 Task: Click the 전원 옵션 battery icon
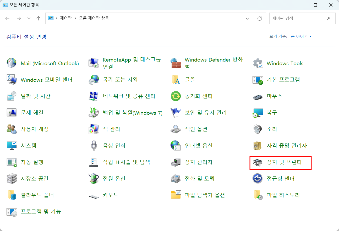pyautogui.click(x=94, y=179)
